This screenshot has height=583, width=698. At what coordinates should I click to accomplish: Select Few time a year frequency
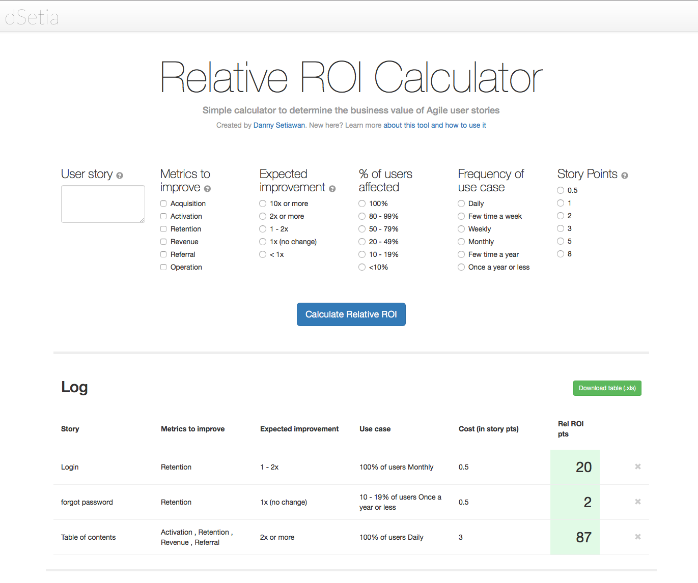click(x=461, y=254)
